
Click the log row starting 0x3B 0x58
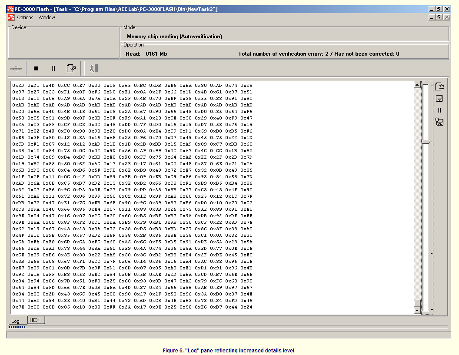132,261
